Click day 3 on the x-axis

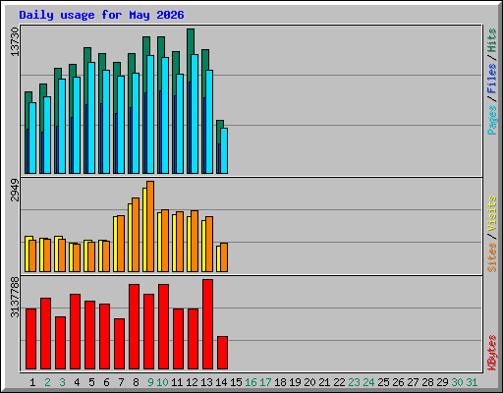(x=62, y=382)
